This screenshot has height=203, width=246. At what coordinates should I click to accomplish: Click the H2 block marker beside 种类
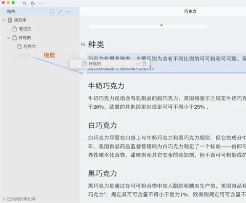[x=83, y=45]
